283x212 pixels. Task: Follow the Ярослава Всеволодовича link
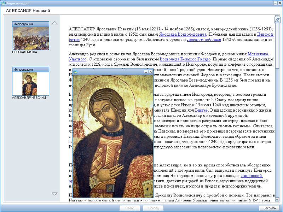tap(183, 34)
